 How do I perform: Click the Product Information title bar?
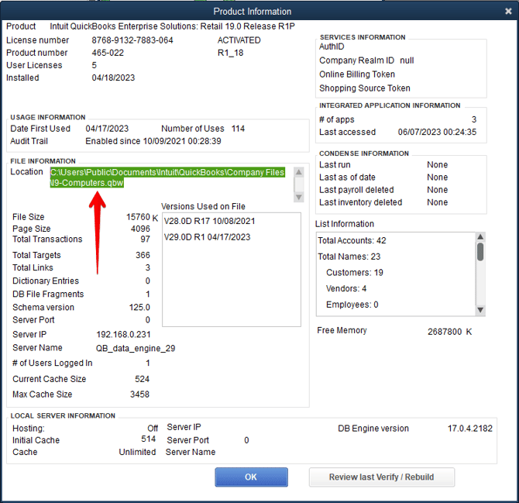coord(253,12)
